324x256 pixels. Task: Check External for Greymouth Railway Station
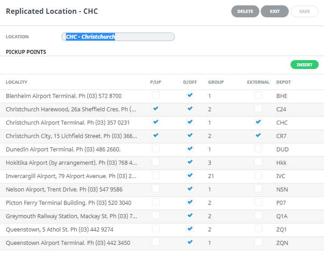pos(258,215)
